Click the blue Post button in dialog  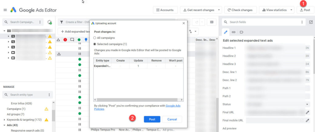[152, 119]
